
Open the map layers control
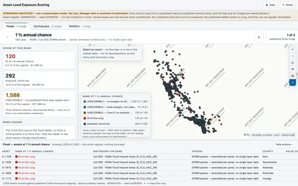pos(292,69)
